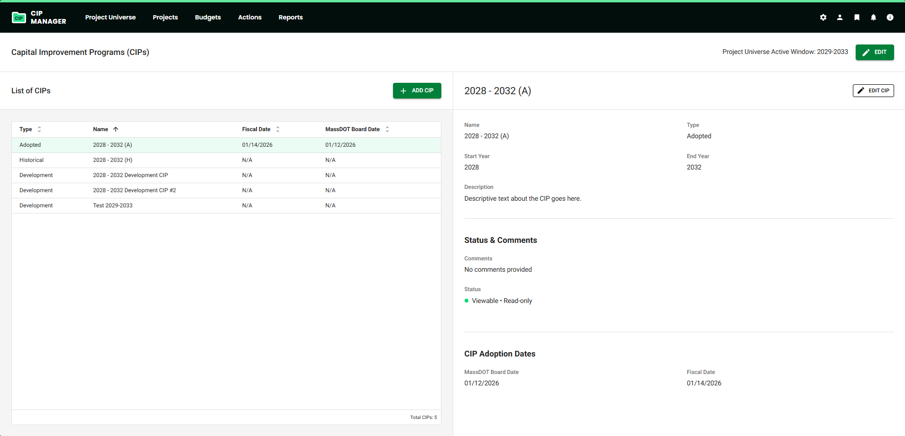The image size is (905, 436).
Task: Open the bookmarks icon in the top bar
Action: [x=857, y=17]
